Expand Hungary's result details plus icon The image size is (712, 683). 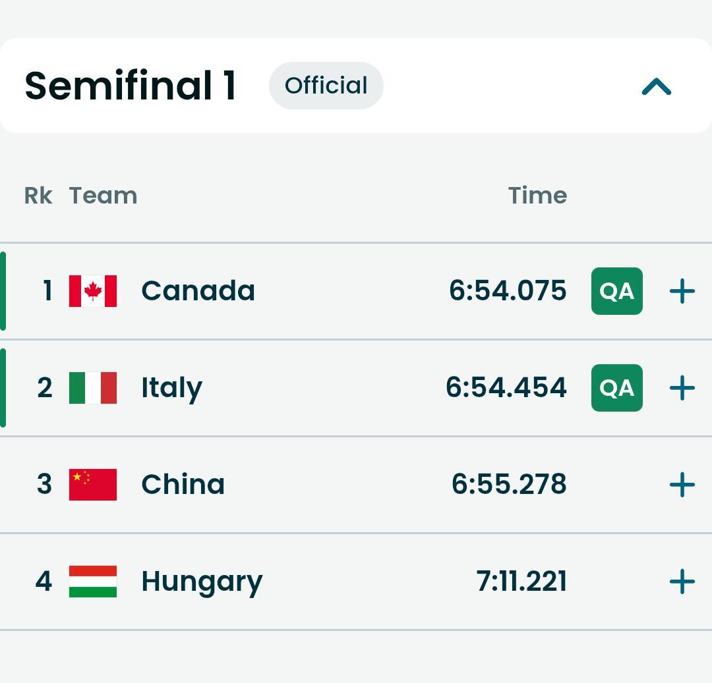682,582
